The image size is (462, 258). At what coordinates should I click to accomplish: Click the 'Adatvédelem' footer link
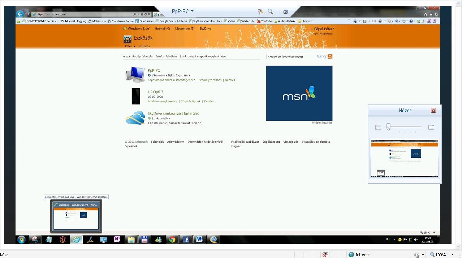coord(176,142)
